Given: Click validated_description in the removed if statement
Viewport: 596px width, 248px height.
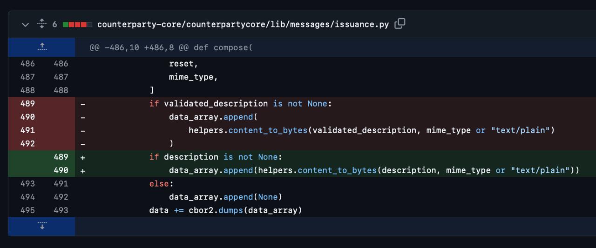Looking at the screenshot, I should [x=216, y=103].
